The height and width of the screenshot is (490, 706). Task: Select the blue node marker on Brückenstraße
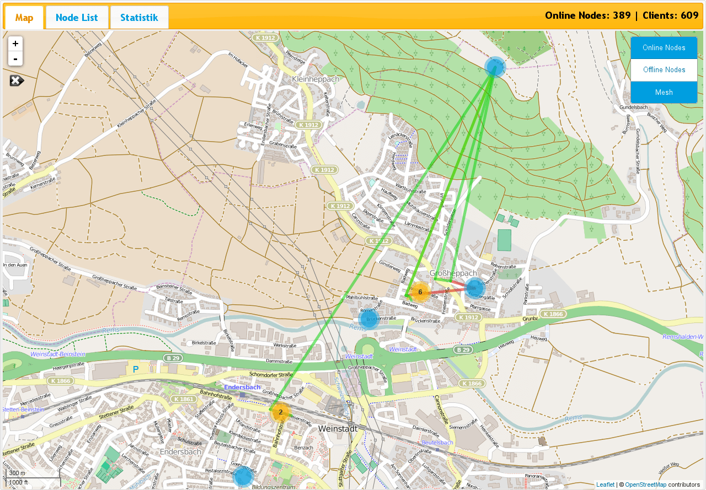click(x=368, y=320)
